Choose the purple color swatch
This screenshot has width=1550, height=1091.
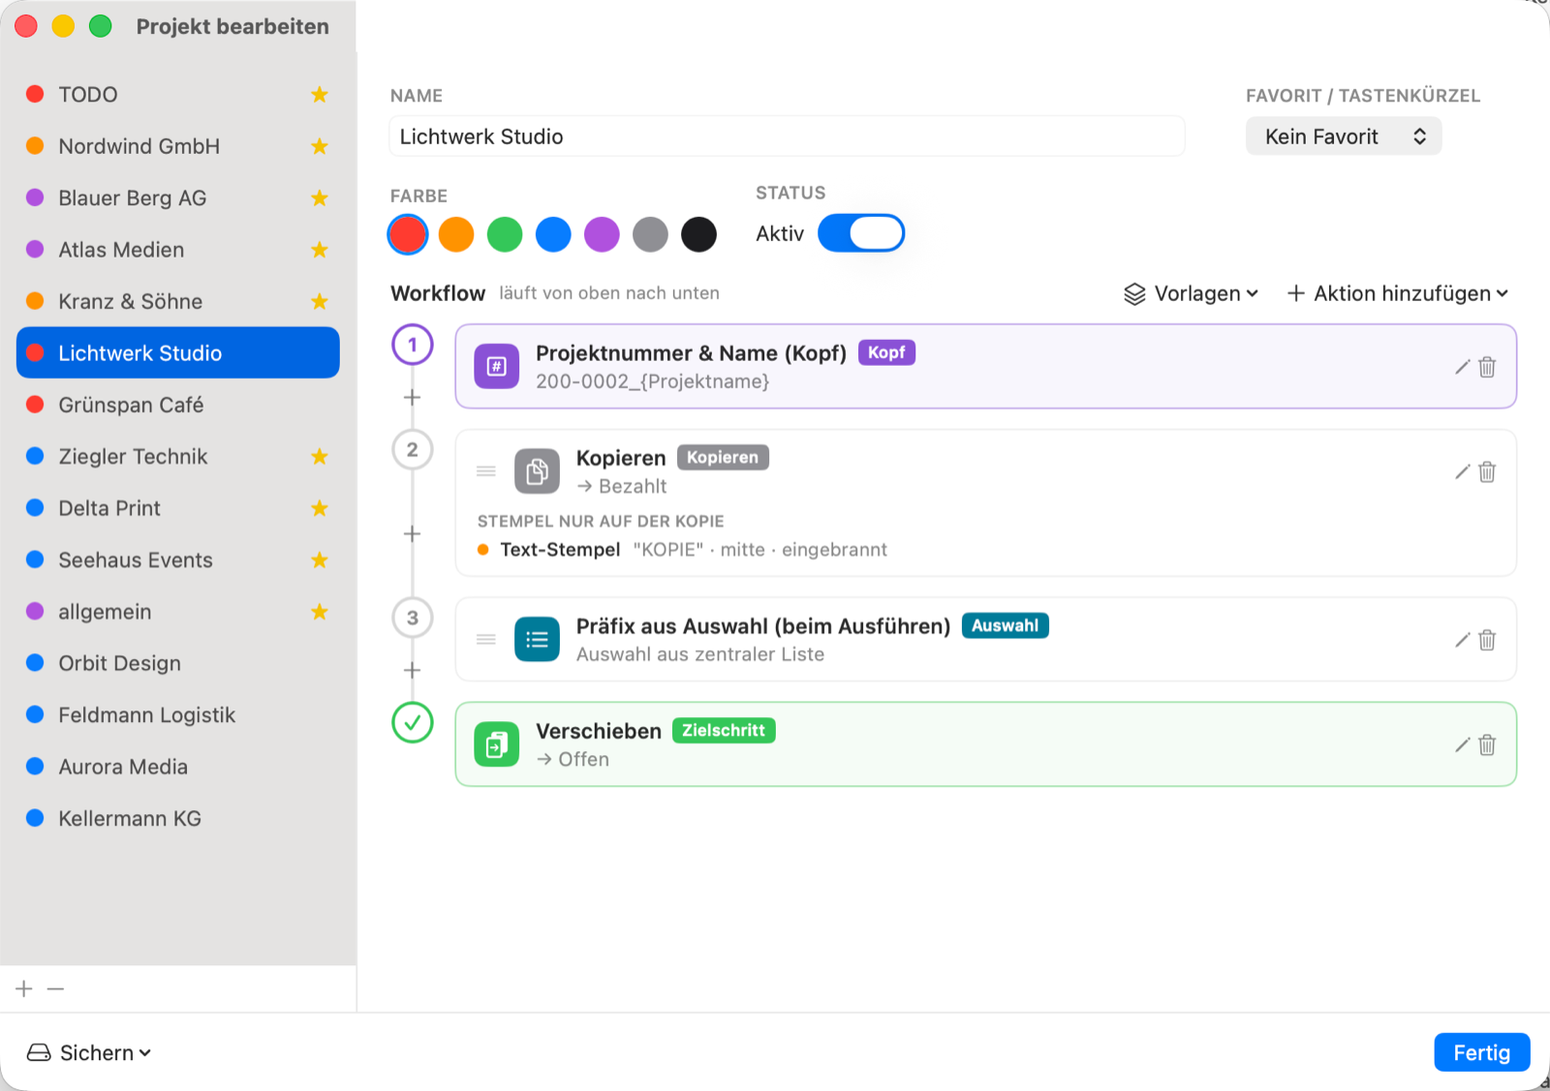(602, 234)
